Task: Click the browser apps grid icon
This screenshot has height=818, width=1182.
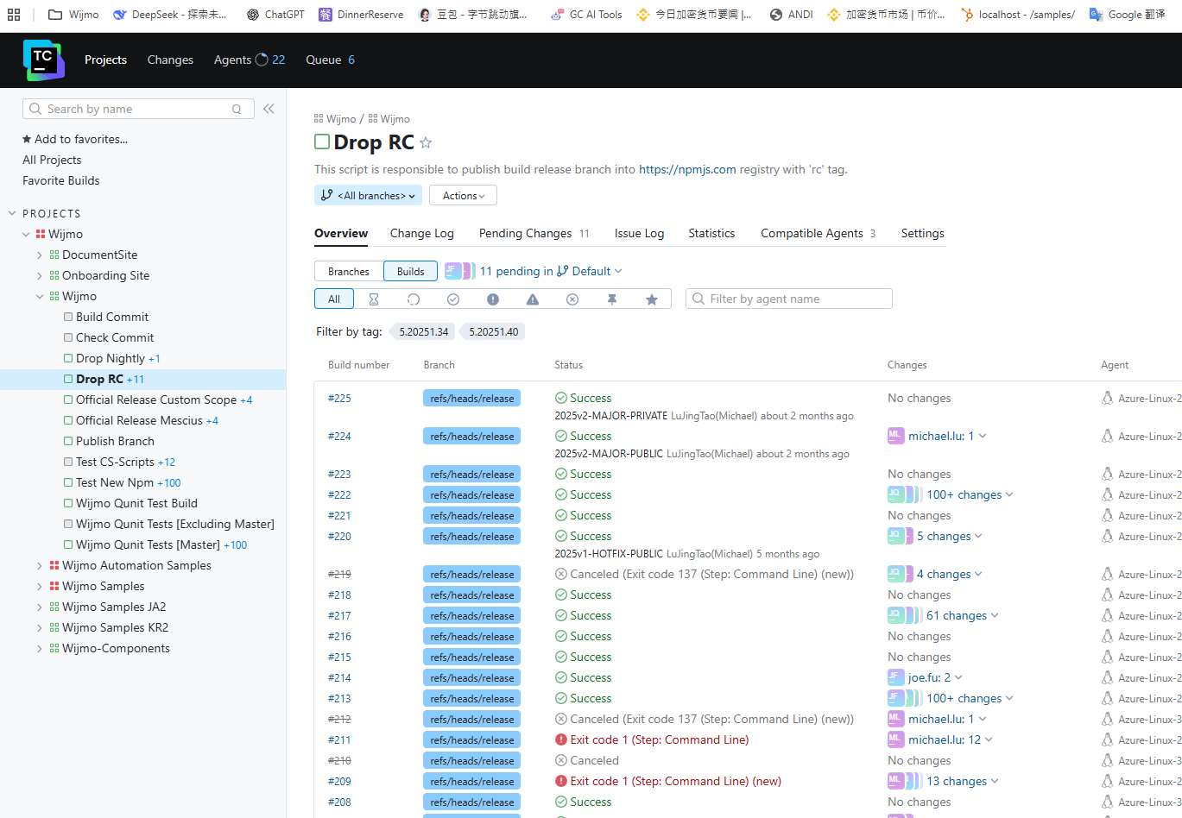Action: point(14,15)
